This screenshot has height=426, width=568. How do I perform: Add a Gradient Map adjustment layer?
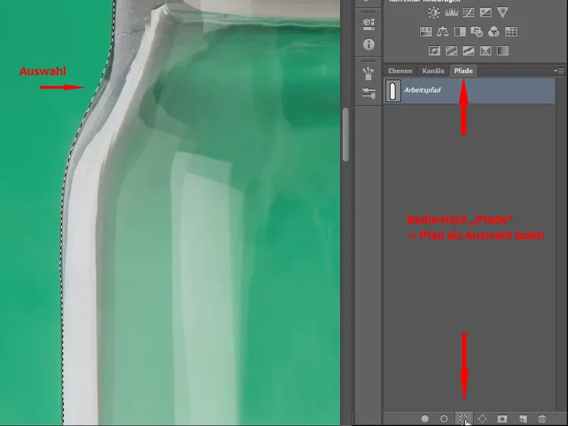coord(503,50)
